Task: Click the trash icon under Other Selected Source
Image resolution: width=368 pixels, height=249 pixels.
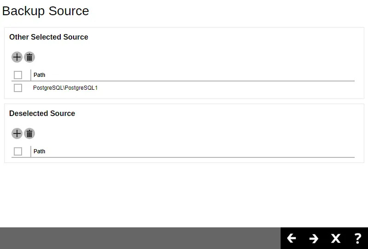Action: point(29,57)
